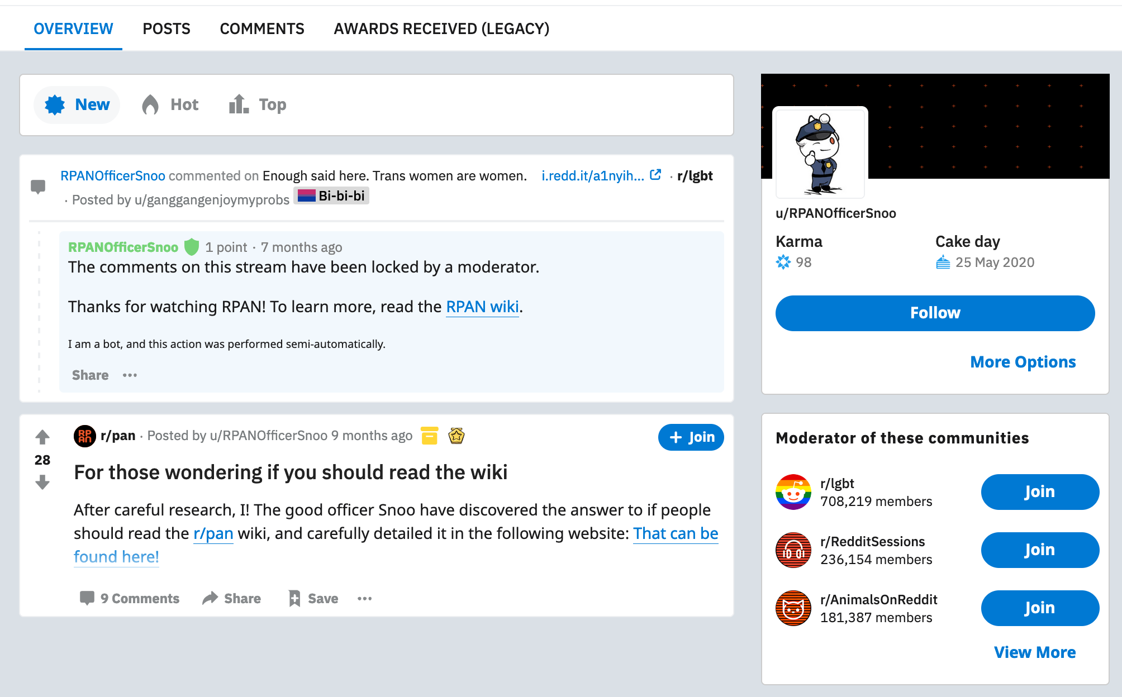This screenshot has width=1122, height=697.
Task: Open the comment's three-dot overflow menu
Action: coord(130,375)
